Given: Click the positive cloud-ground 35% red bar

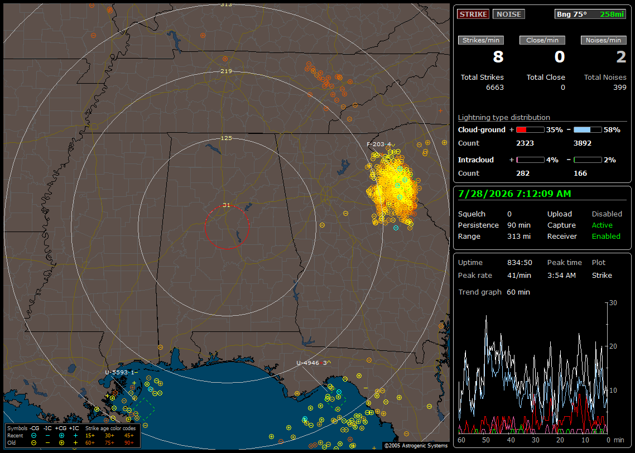Looking at the screenshot, I should pos(530,130).
